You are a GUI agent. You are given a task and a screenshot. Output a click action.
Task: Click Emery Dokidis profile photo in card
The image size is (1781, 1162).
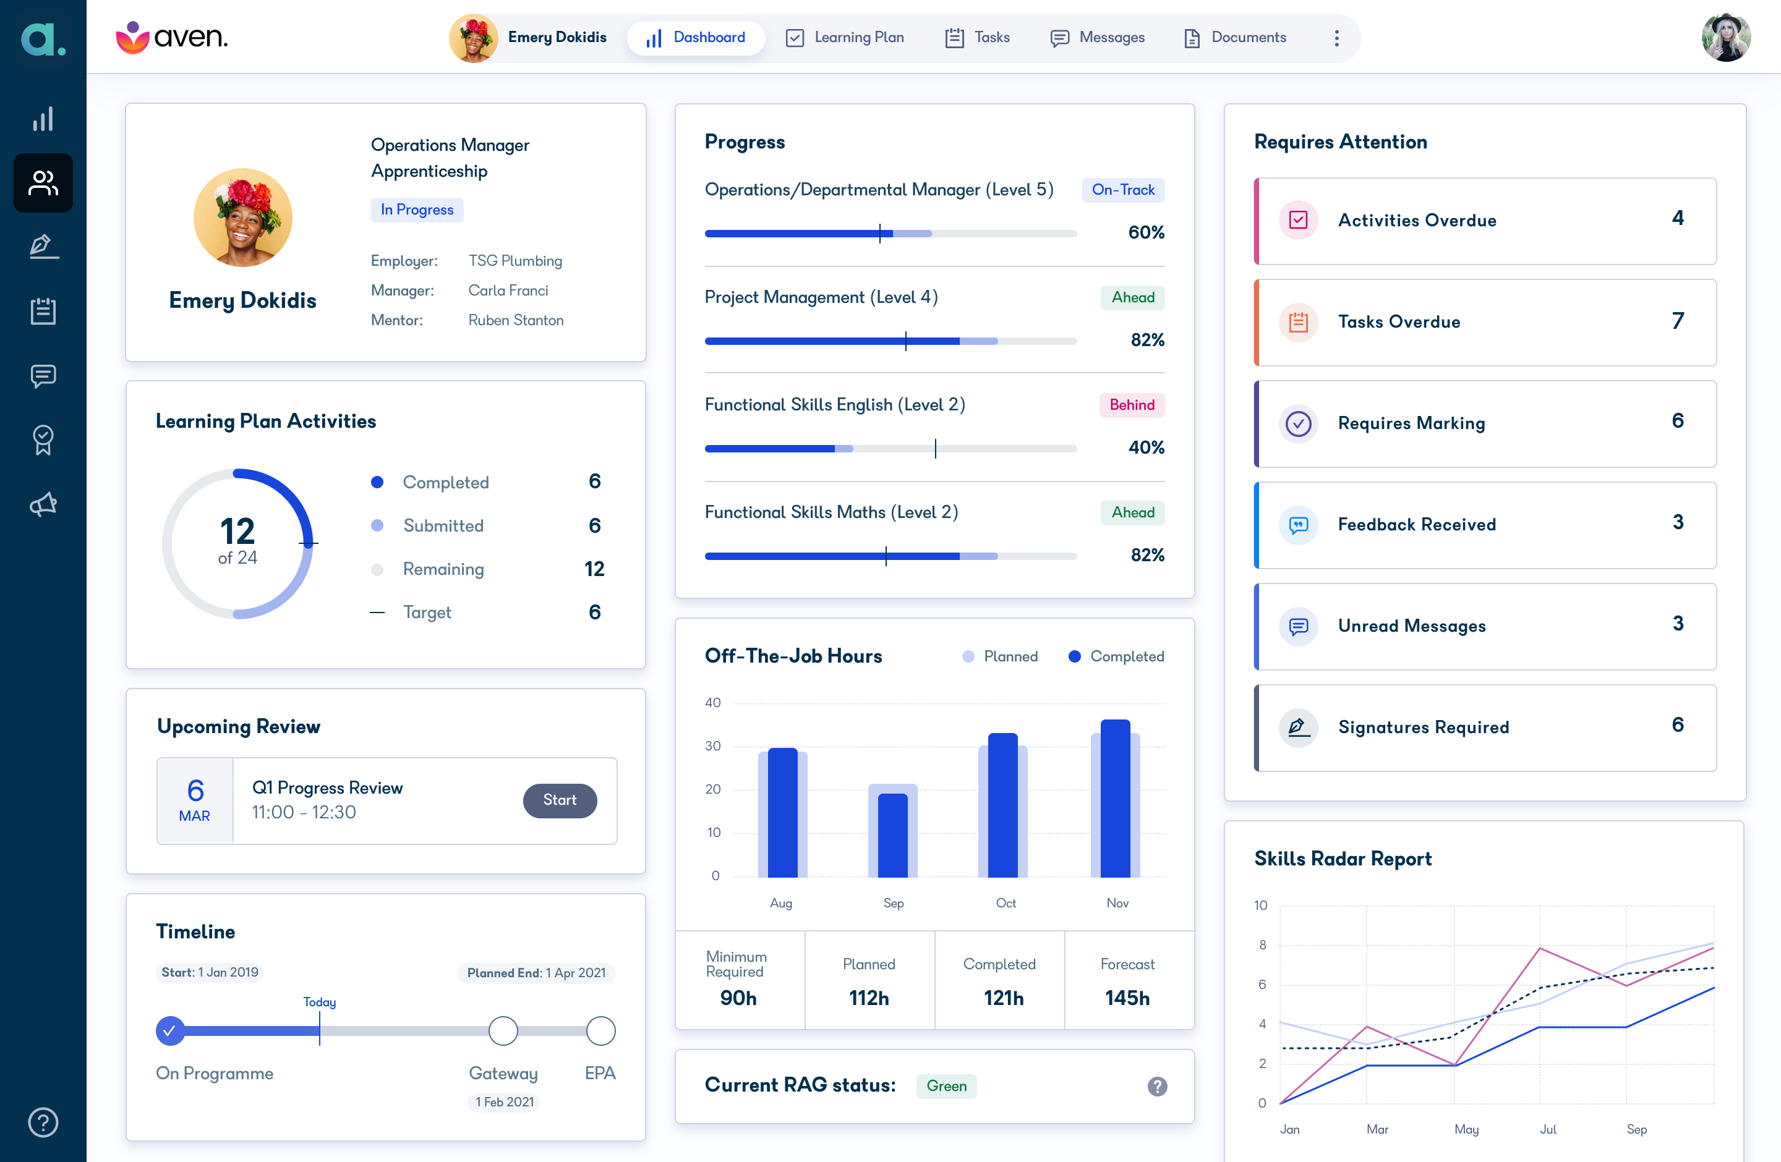(243, 218)
